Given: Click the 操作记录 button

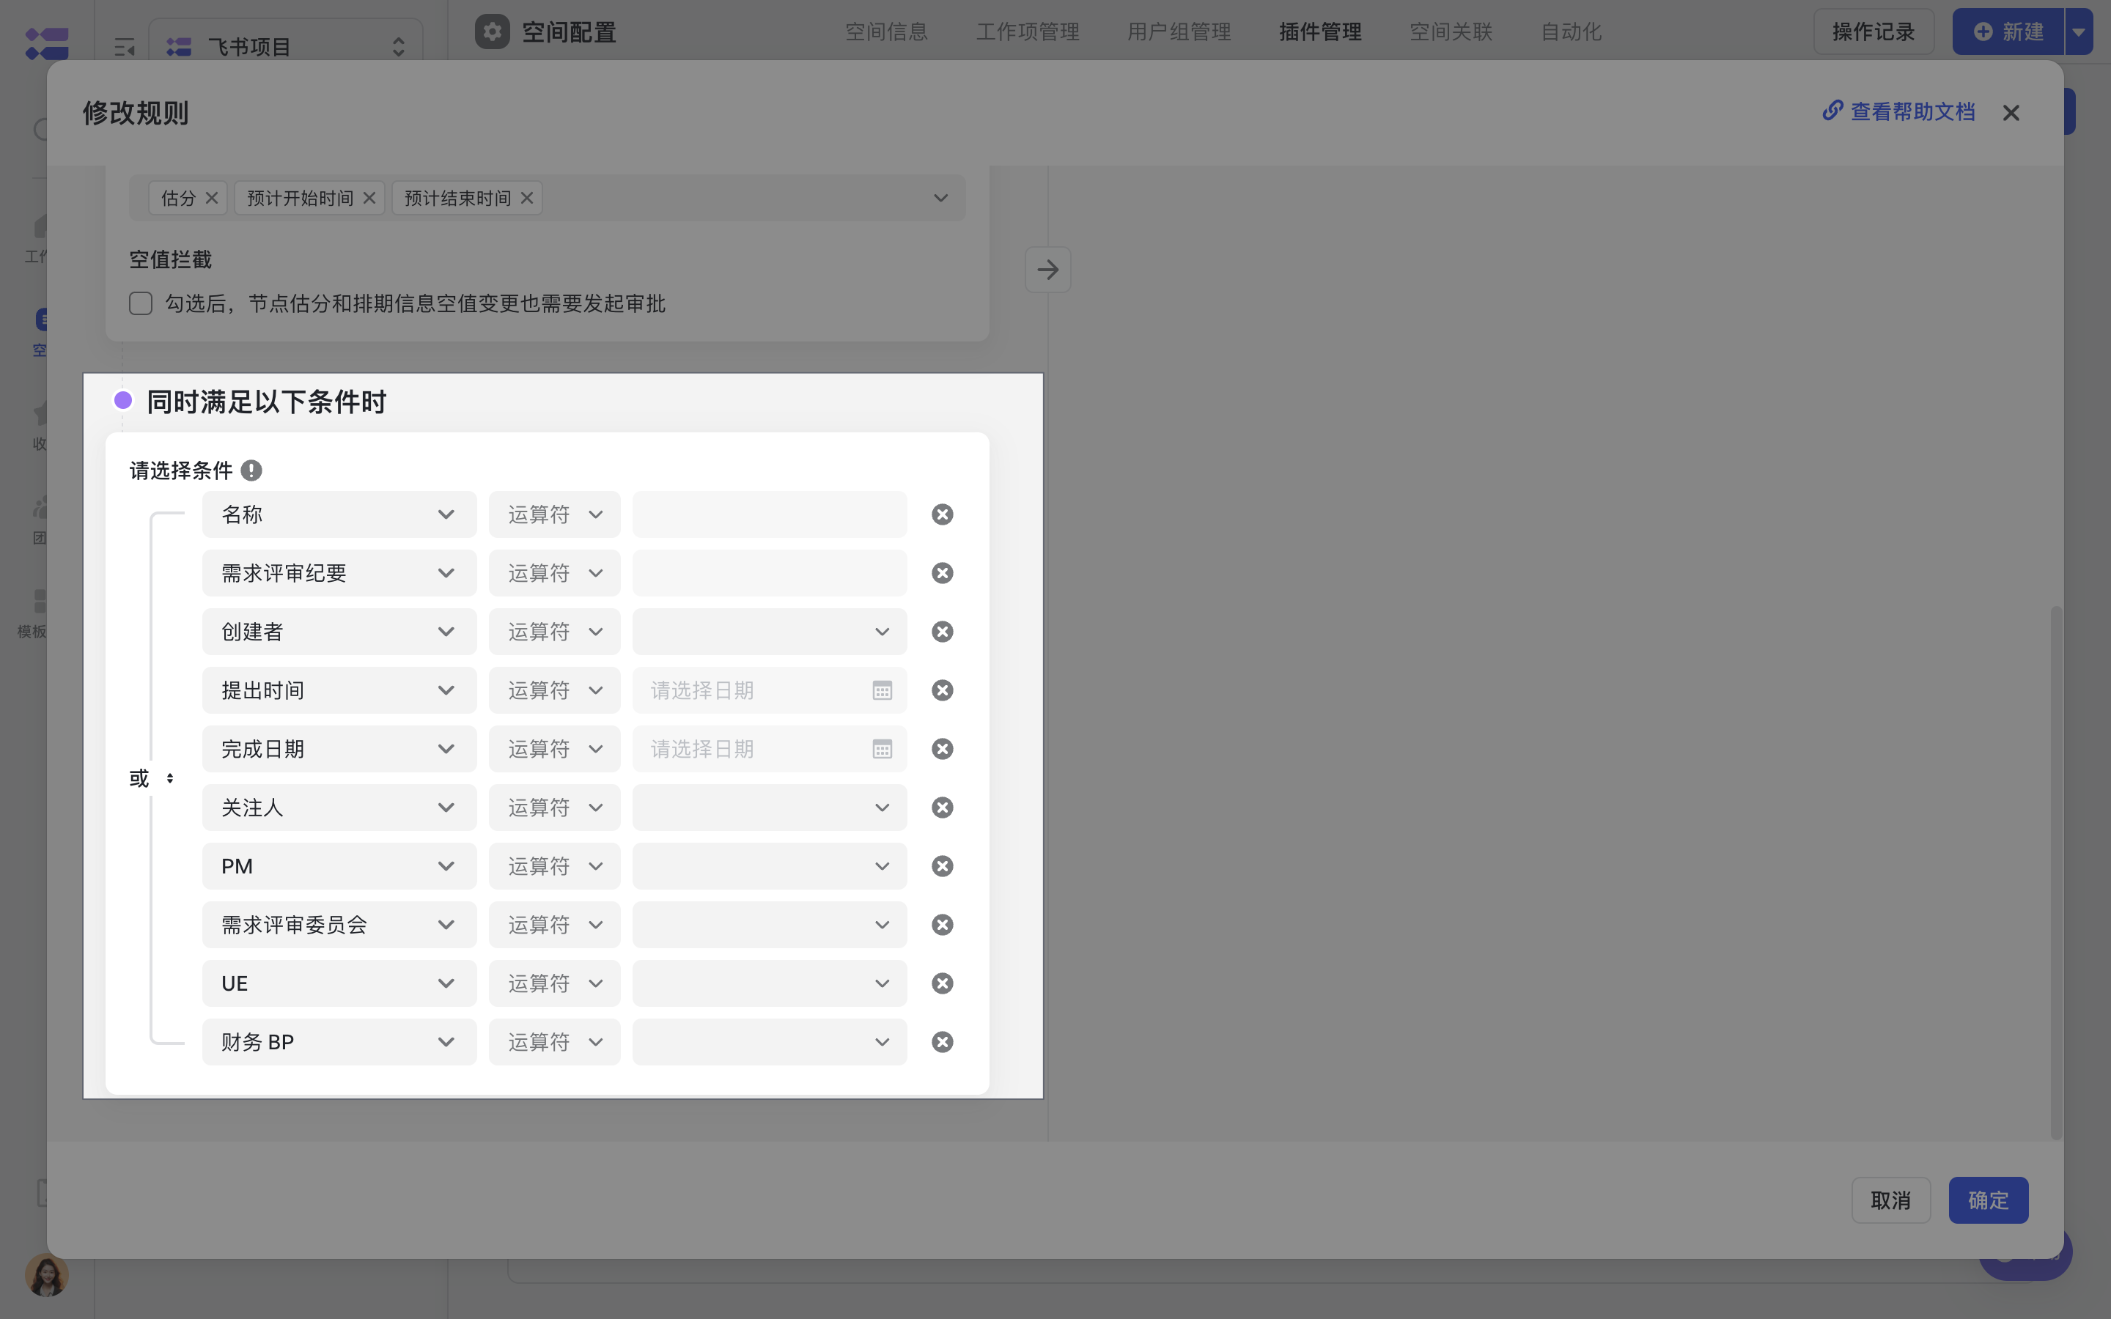Looking at the screenshot, I should tap(1874, 32).
